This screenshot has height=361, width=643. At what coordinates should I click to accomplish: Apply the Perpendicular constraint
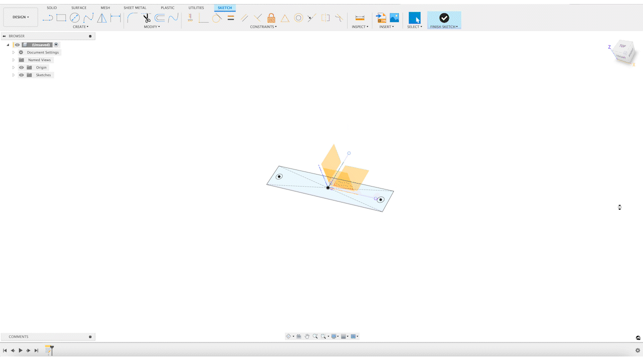[258, 18]
